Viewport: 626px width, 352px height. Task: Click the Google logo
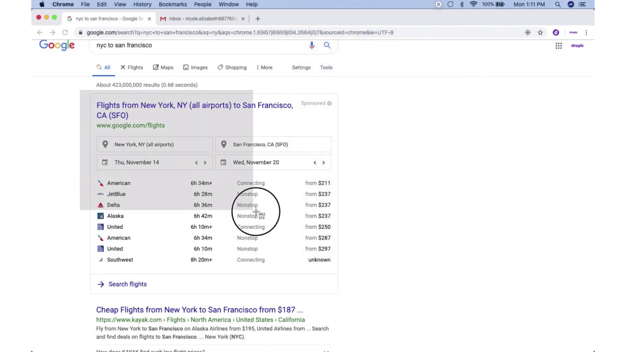(x=57, y=45)
